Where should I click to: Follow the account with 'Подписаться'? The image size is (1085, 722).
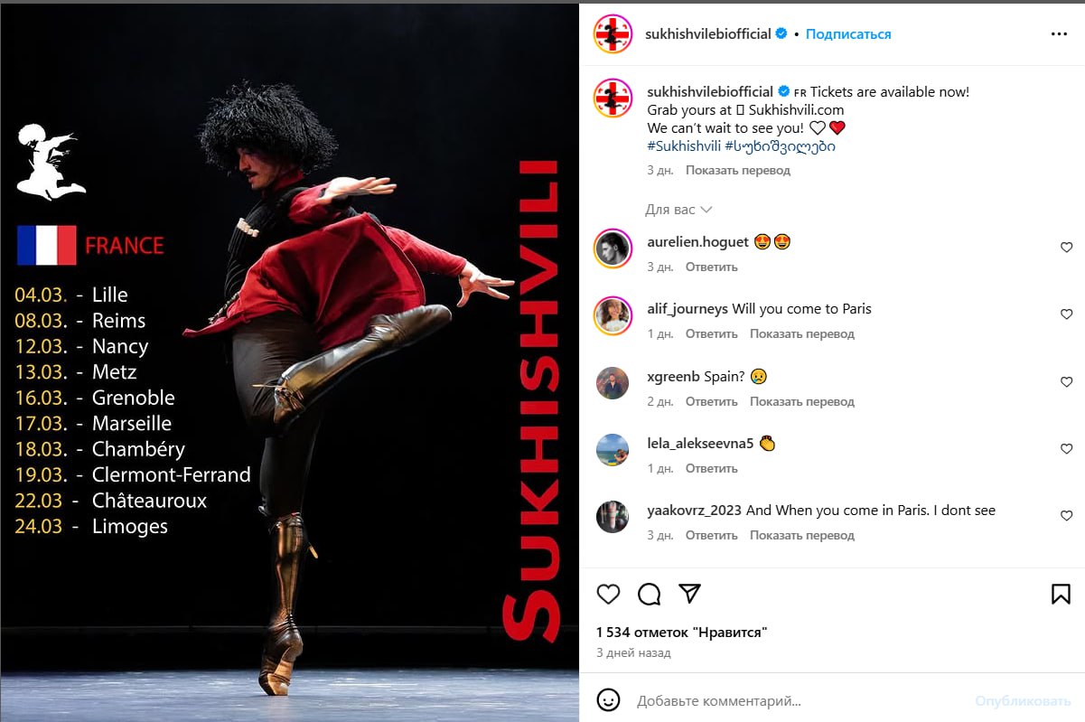coord(848,34)
